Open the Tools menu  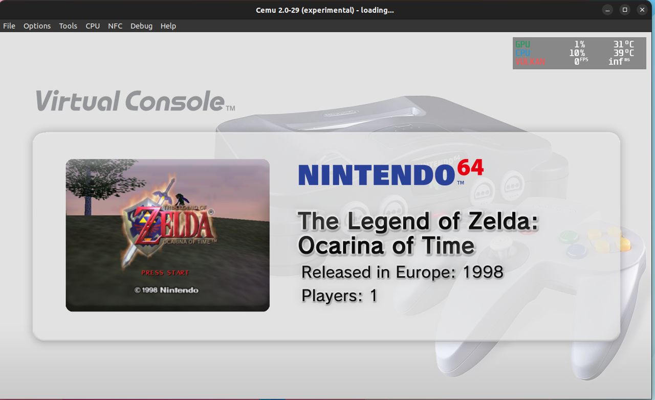[68, 26]
